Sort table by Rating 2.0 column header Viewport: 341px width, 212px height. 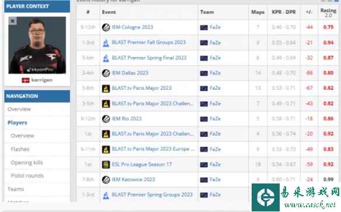click(x=328, y=13)
